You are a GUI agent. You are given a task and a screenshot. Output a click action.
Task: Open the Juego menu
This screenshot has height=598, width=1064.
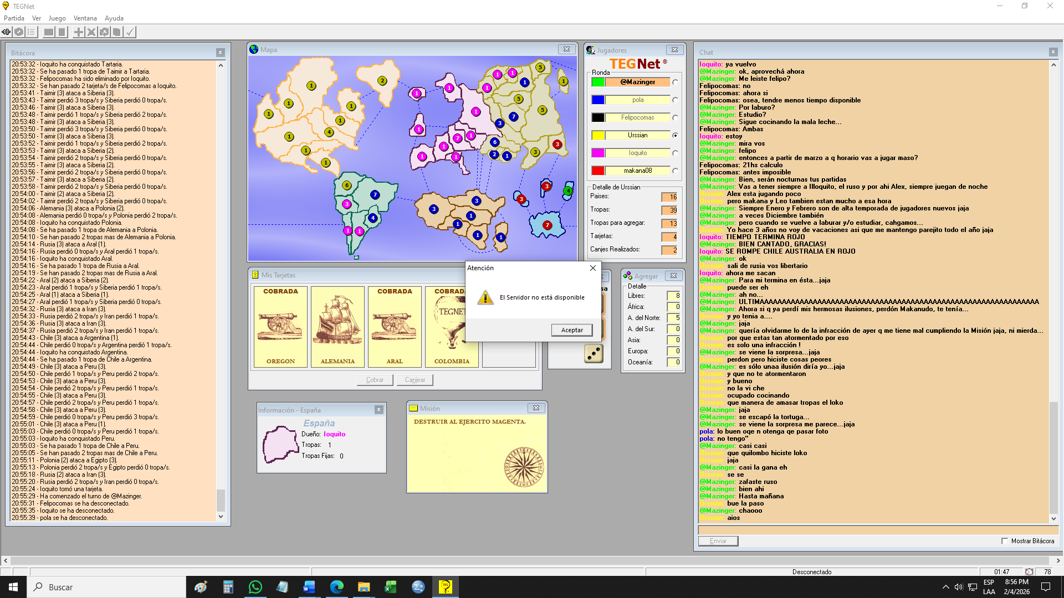(57, 18)
